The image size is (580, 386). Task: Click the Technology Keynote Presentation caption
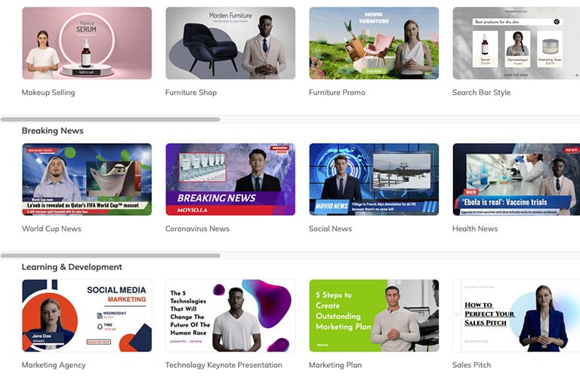click(224, 365)
